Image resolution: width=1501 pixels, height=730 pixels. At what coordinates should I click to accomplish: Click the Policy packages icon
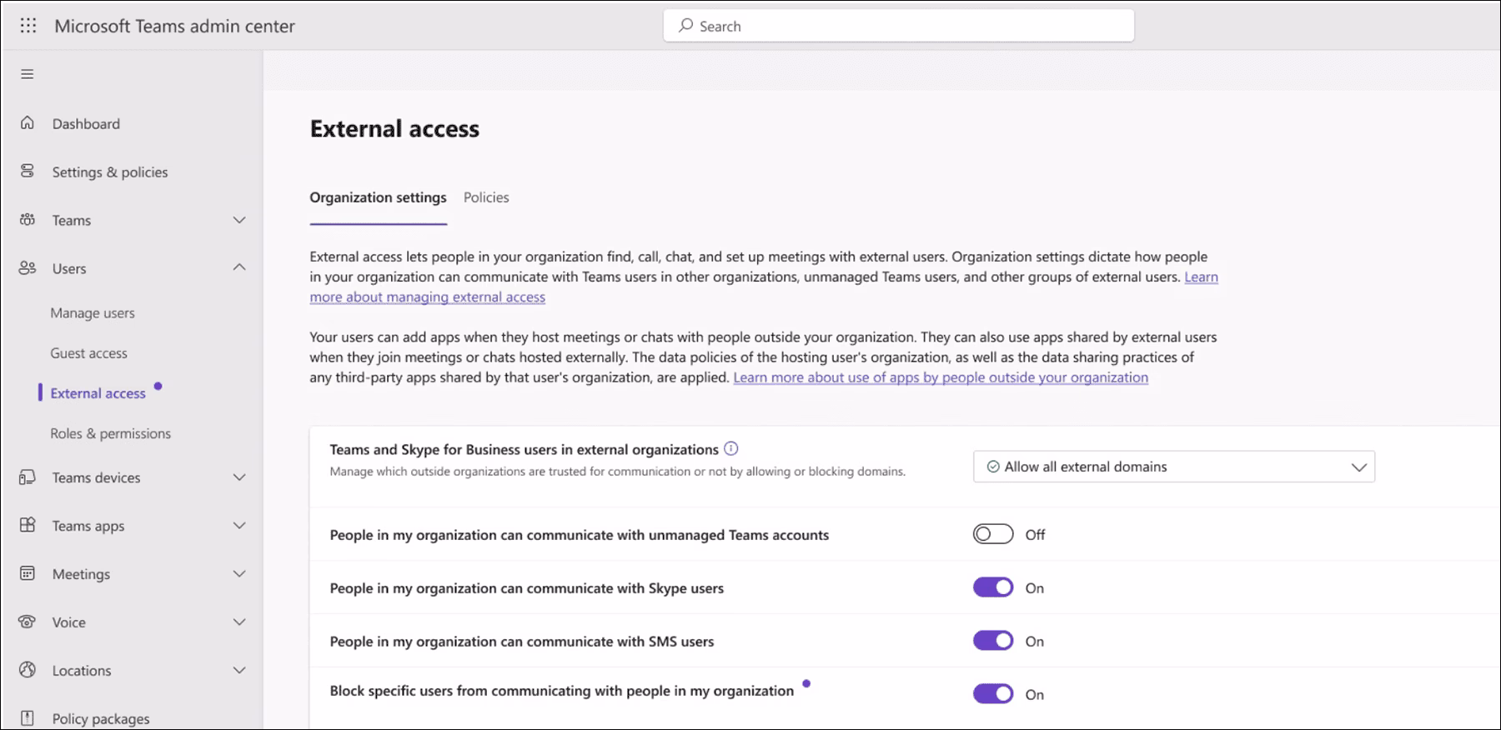click(28, 718)
